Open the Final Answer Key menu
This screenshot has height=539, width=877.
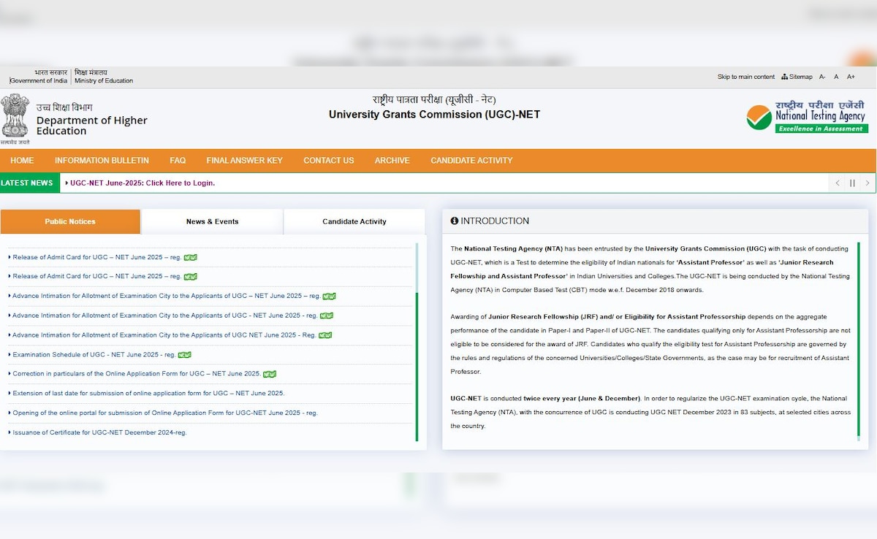pos(244,161)
